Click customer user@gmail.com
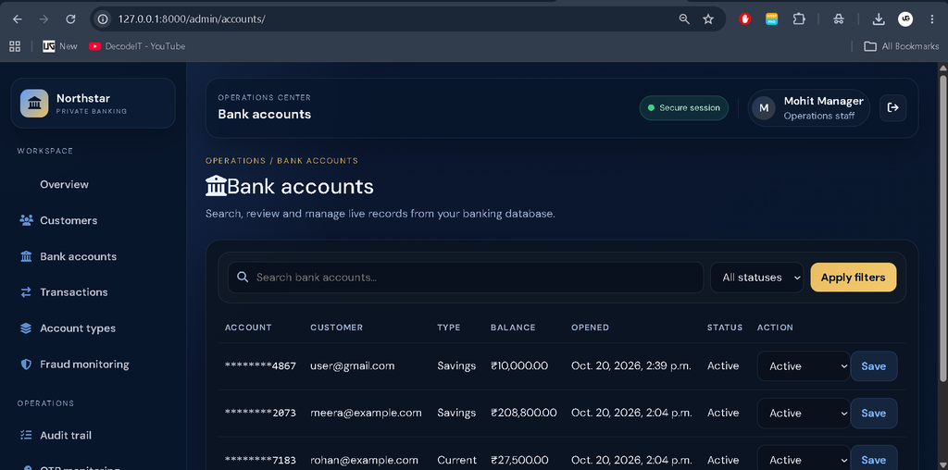The image size is (948, 470). click(x=353, y=366)
